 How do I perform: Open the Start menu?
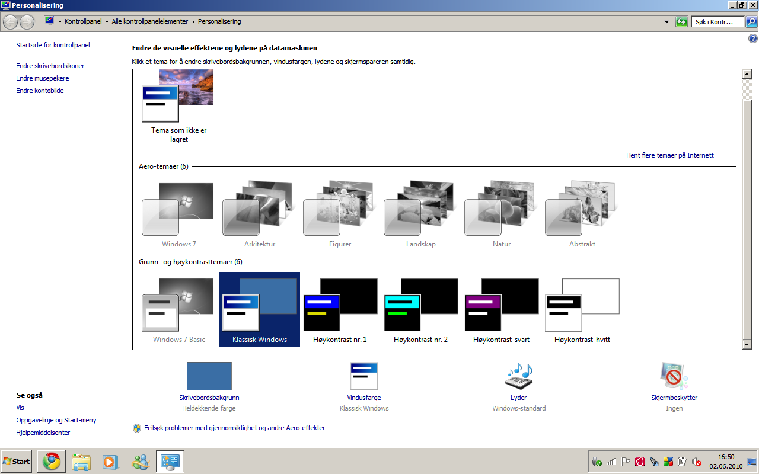click(17, 462)
